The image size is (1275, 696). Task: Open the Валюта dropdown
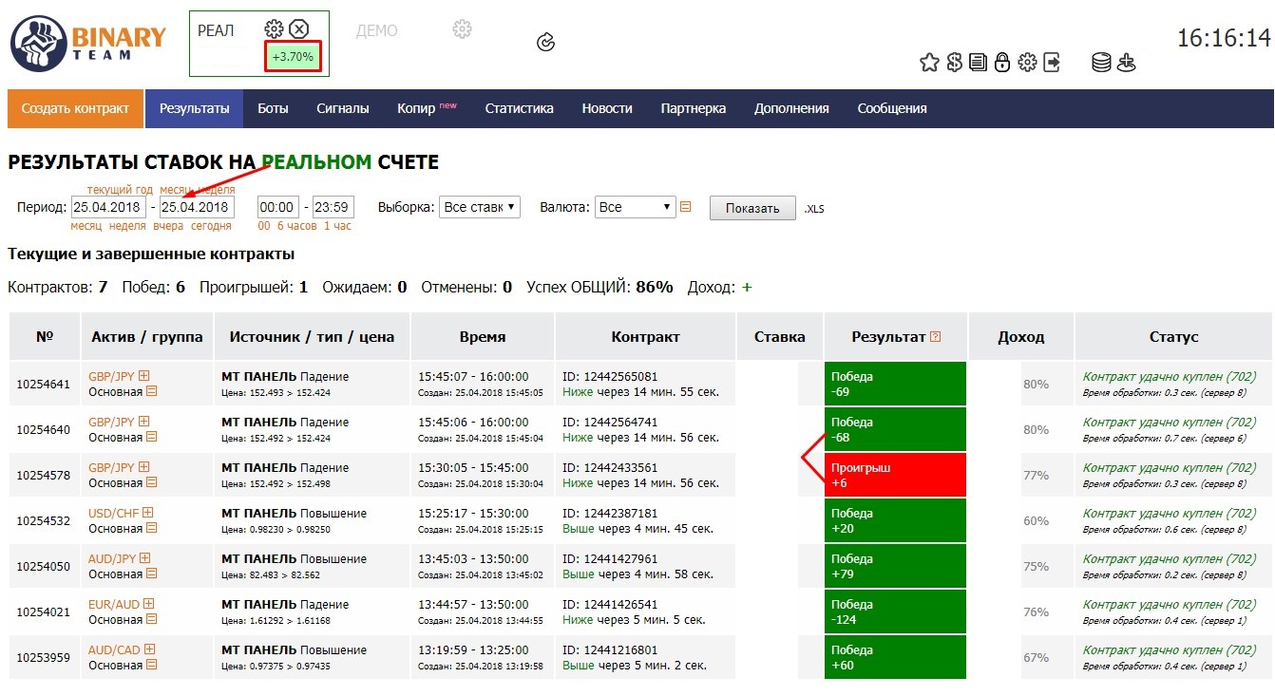(635, 207)
